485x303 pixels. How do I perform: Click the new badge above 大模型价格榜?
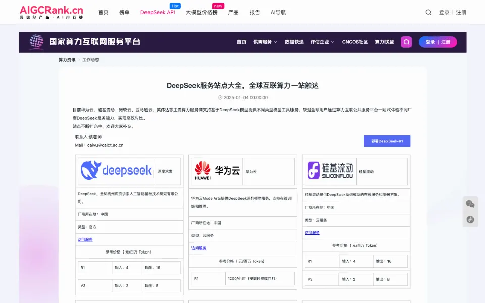tap(218, 6)
